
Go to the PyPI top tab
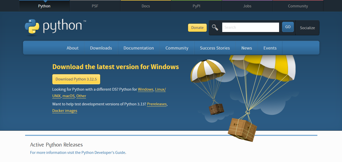point(196,6)
